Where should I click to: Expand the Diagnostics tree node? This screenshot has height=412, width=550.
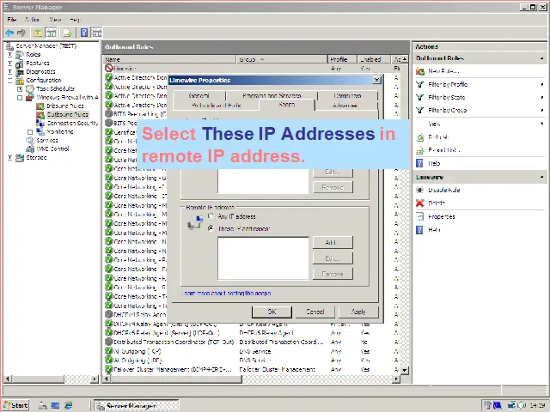coord(9,72)
